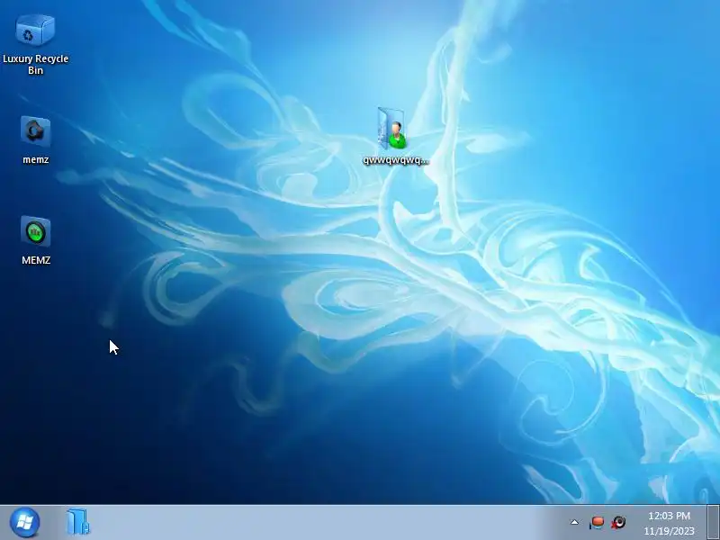Open the muted volume tray icon
This screenshot has height=540, width=720.
pyautogui.click(x=618, y=522)
